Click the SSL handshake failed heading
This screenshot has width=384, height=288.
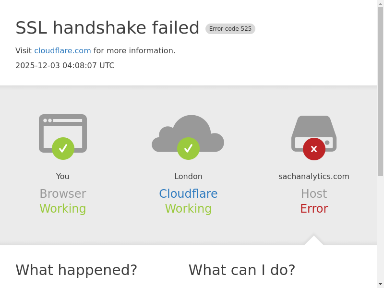point(108,28)
